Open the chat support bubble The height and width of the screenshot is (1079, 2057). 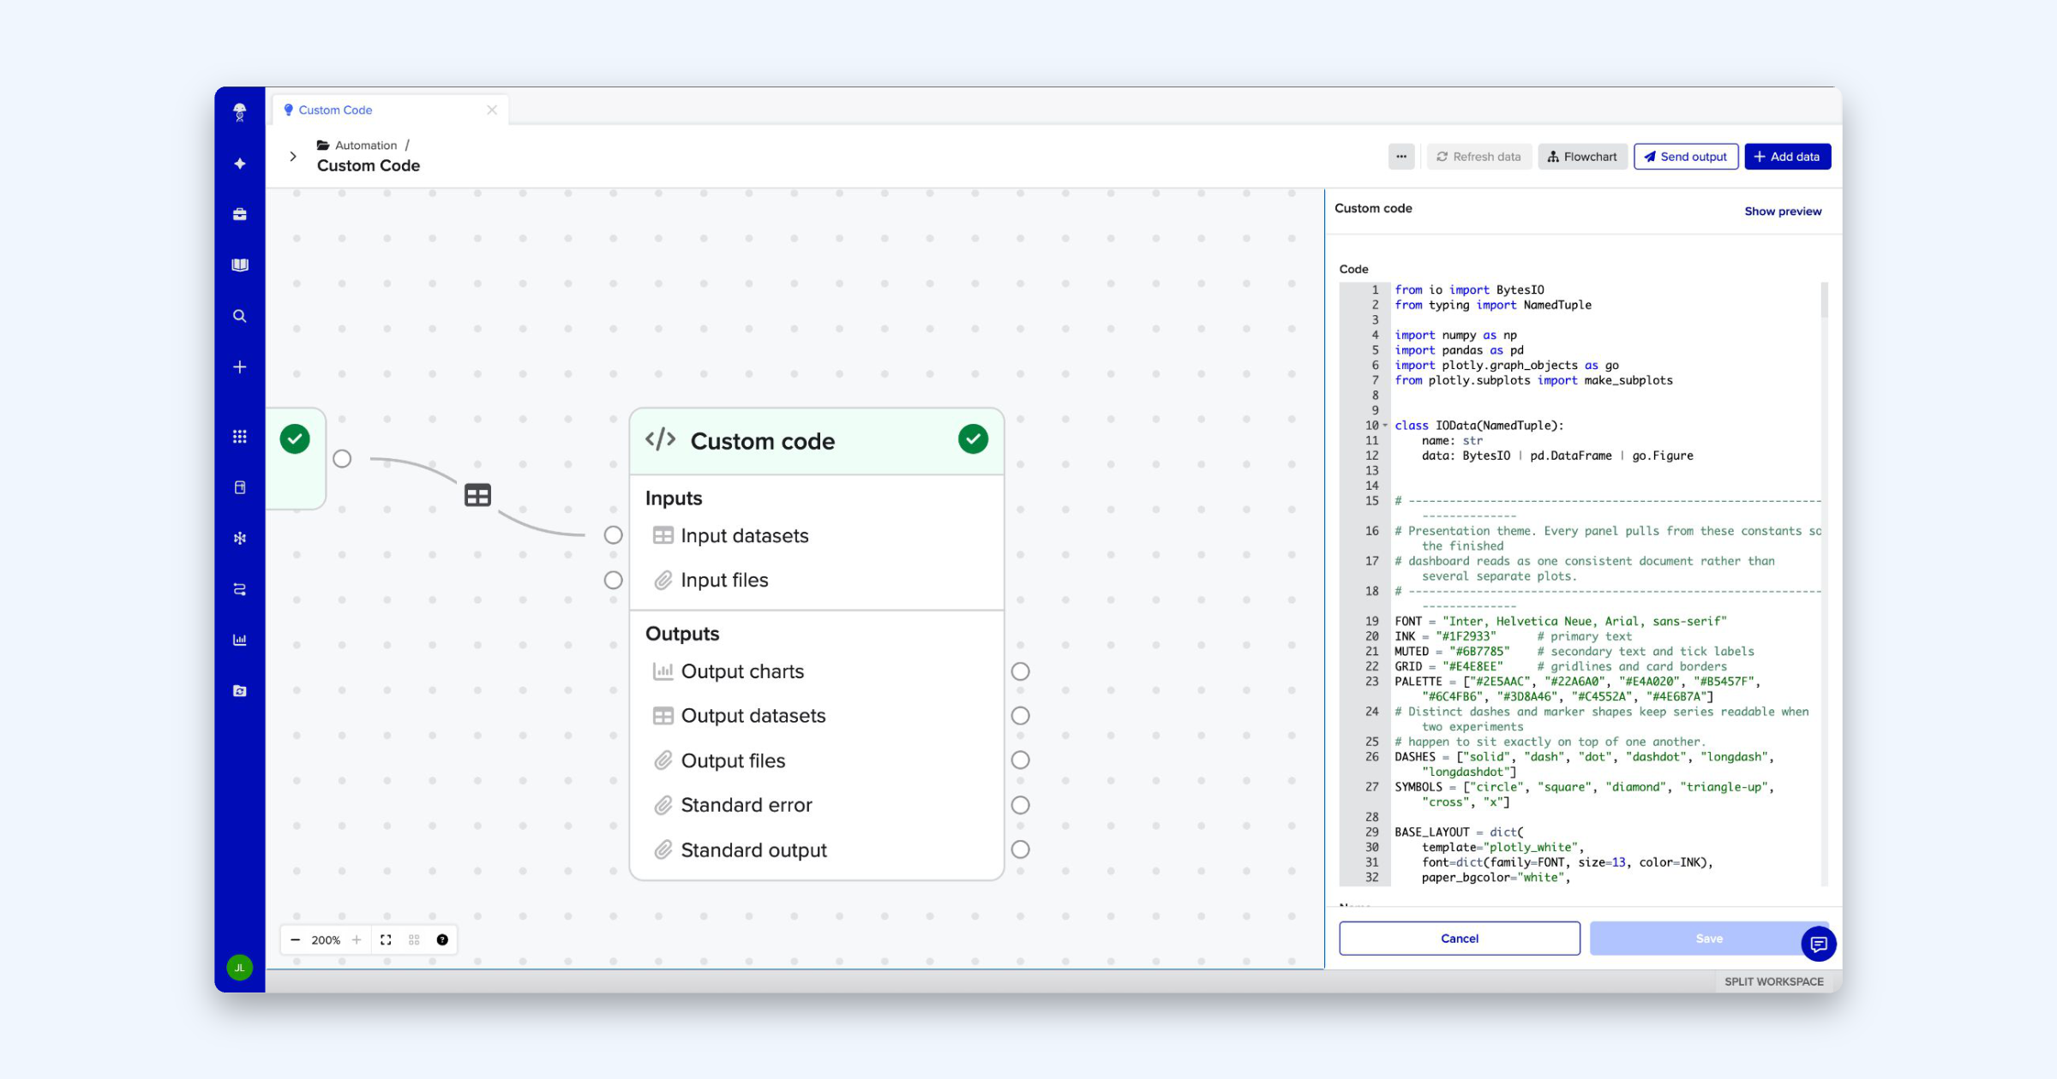[x=1819, y=944]
